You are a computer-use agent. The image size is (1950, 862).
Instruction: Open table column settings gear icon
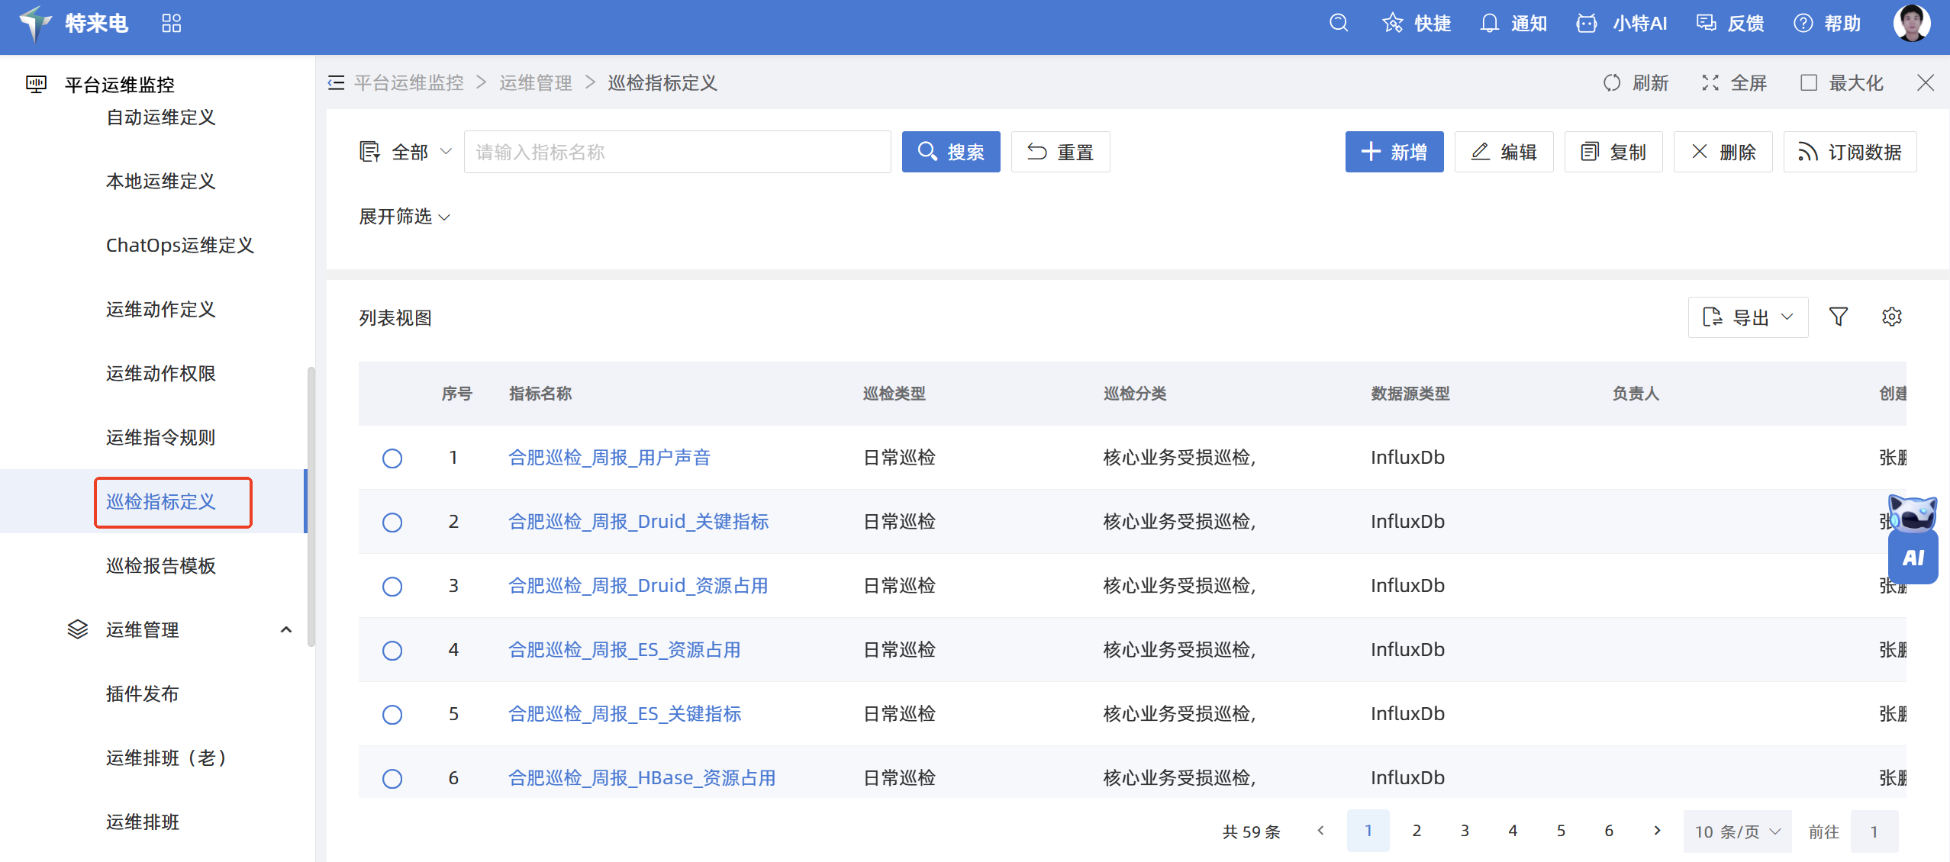pyautogui.click(x=1891, y=317)
